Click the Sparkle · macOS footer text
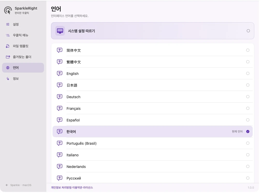Screen dimensions: 261x193 coord(21,185)
